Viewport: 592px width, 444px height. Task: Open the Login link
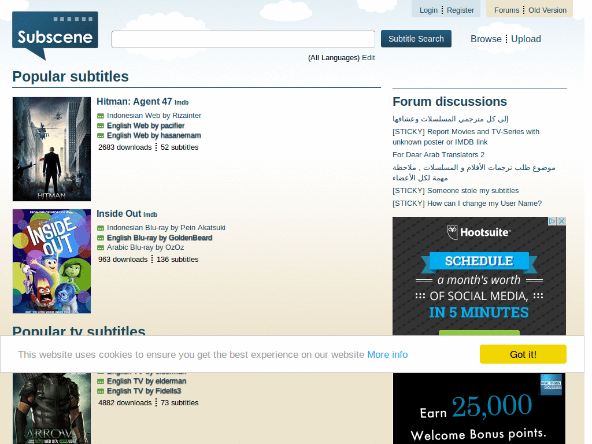coord(428,10)
